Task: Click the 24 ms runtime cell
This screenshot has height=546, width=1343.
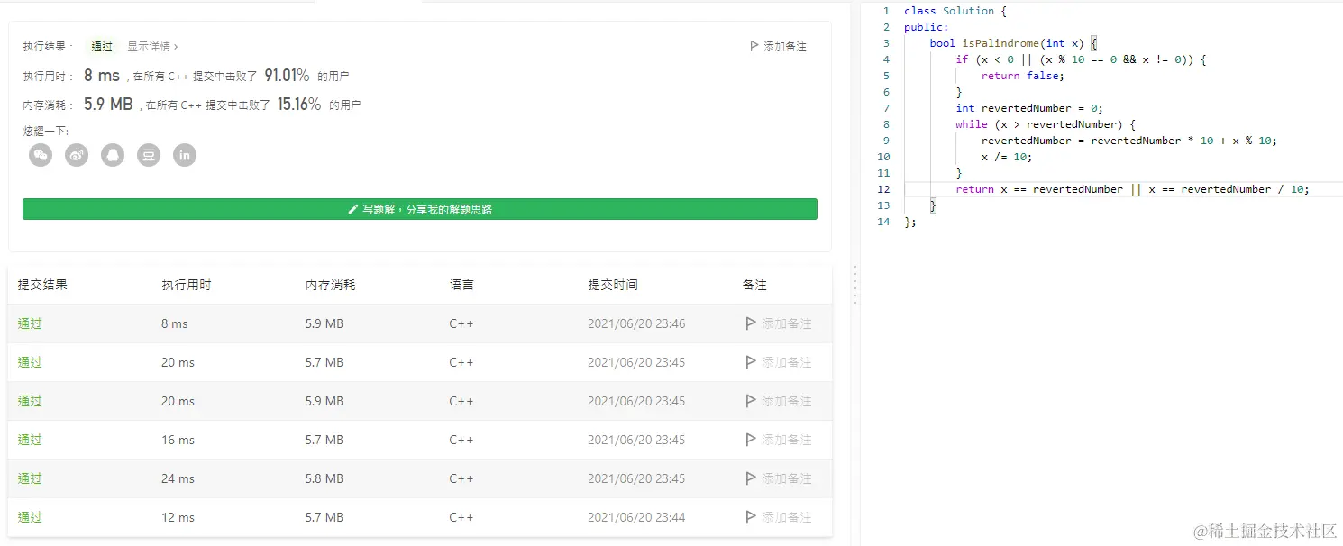Action: coord(178,478)
